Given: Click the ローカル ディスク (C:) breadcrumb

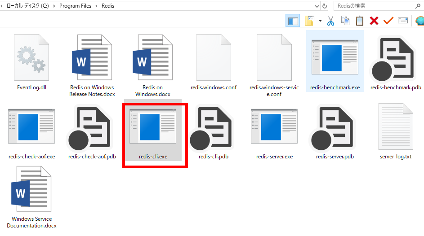Looking at the screenshot, I should (27, 6).
